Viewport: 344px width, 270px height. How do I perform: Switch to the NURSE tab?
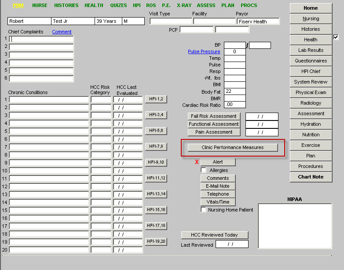click(x=40, y=5)
